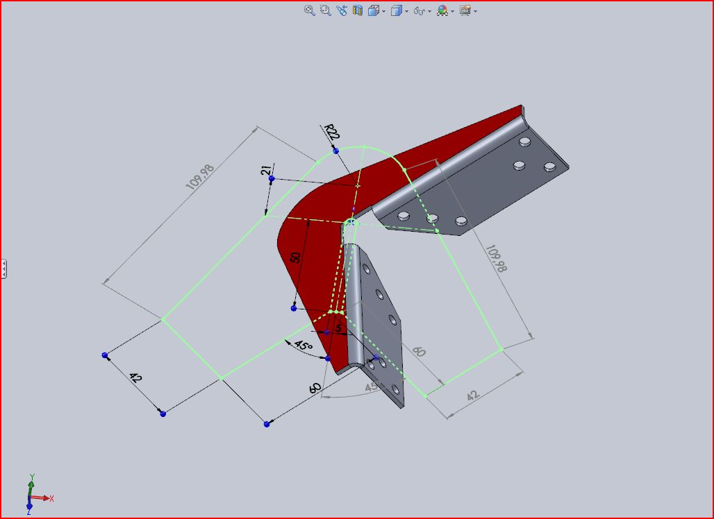Click the View Orientation cube icon
Screen dimensions: 714x519
pyautogui.click(x=374, y=10)
